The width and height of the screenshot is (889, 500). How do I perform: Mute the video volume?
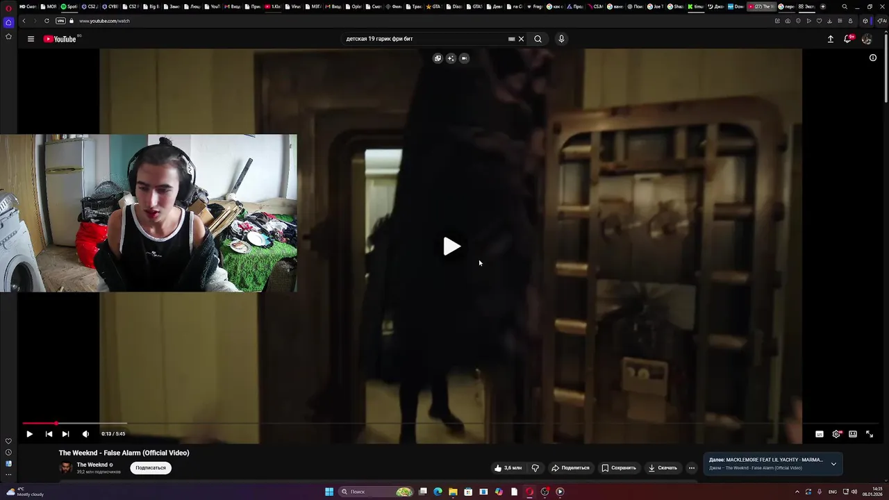point(85,434)
